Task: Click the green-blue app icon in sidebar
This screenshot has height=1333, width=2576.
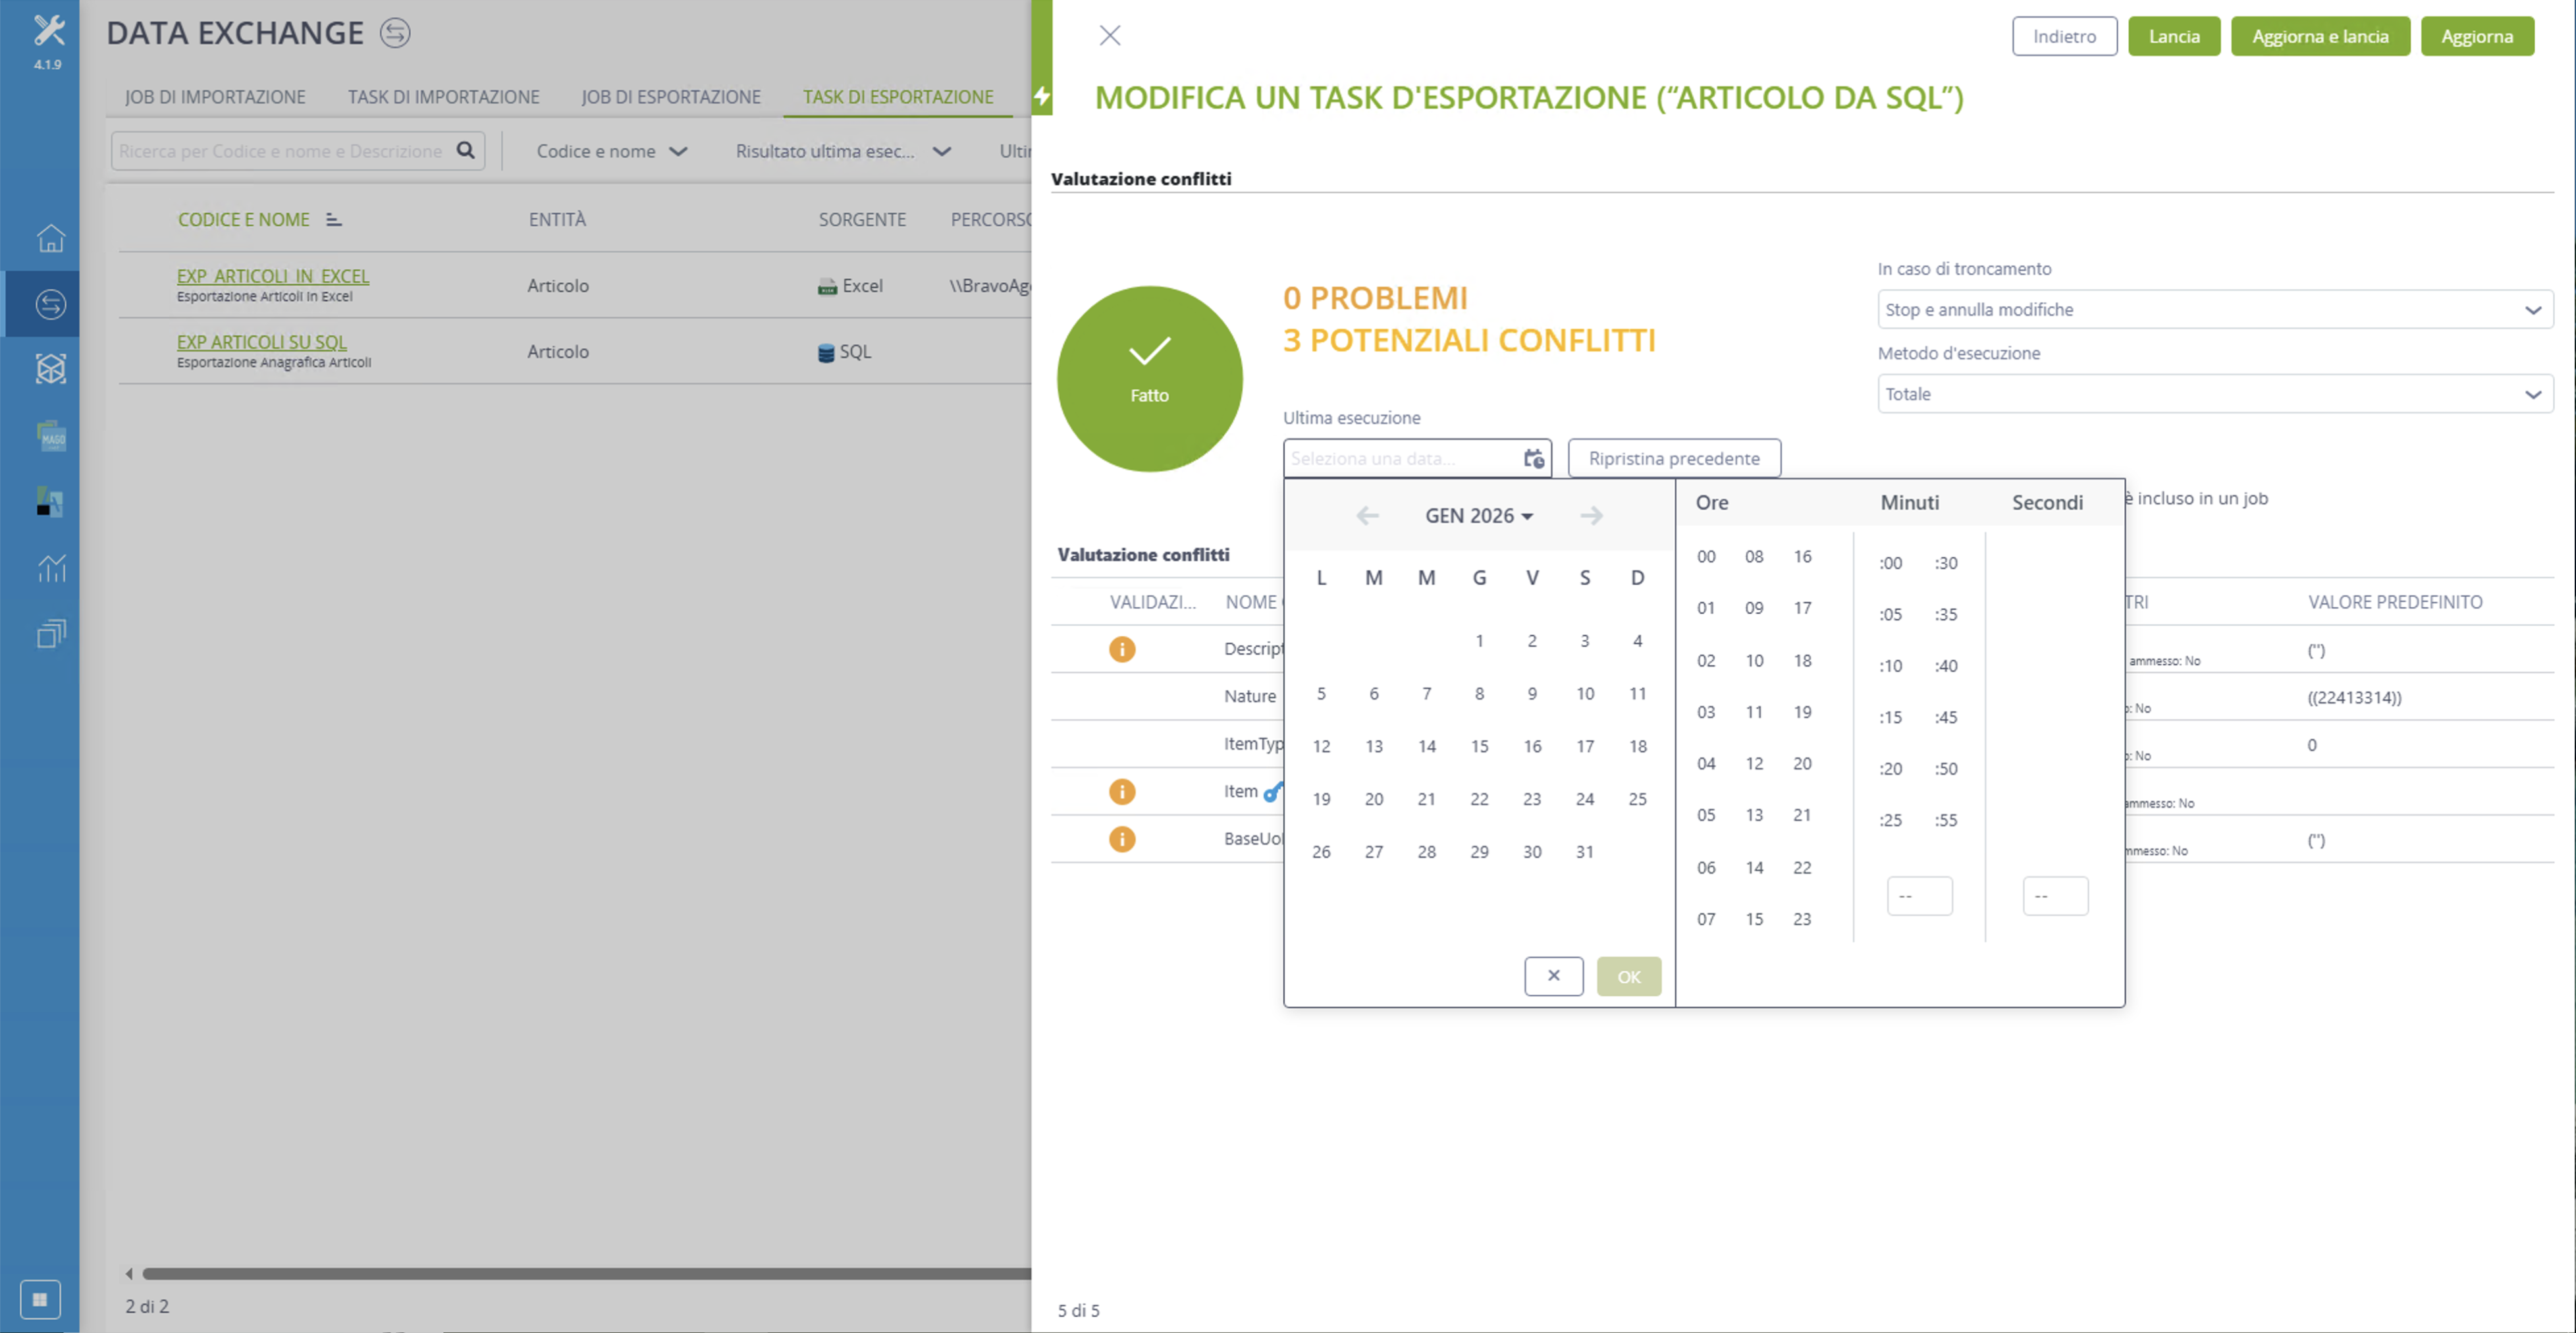Action: 51,502
